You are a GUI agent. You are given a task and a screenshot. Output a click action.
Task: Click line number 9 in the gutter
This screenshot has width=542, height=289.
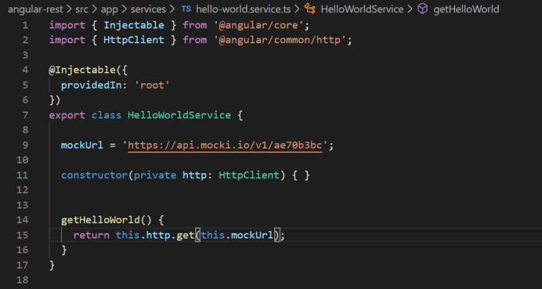coord(25,145)
